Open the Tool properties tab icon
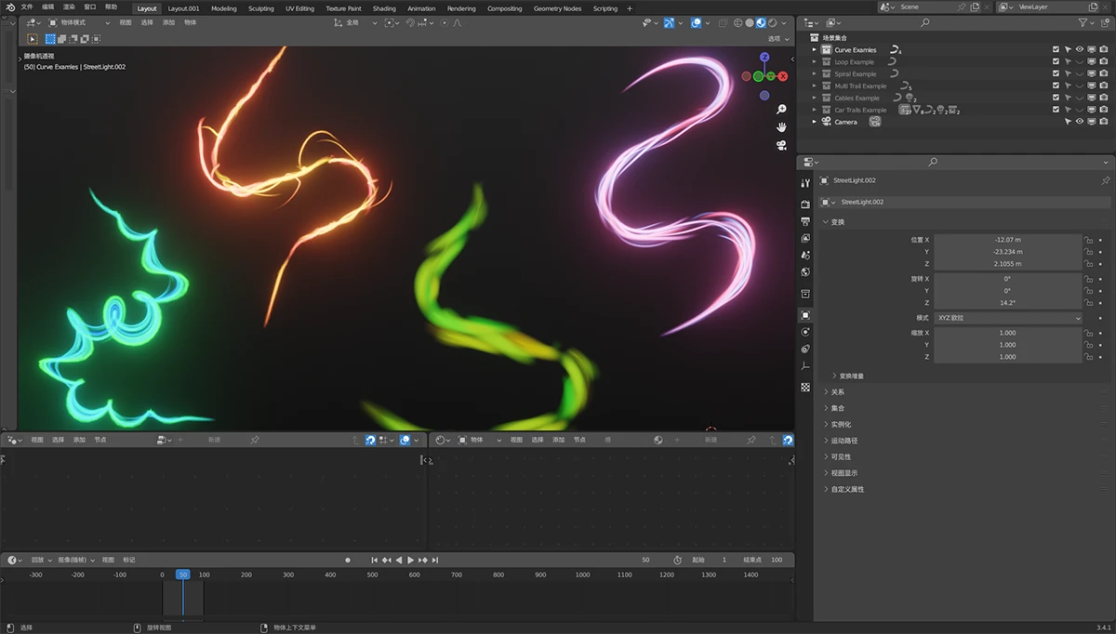The width and height of the screenshot is (1116, 634). coord(805,183)
